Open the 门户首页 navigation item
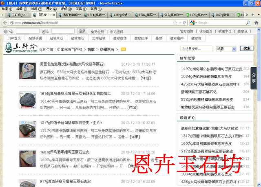 pos(14,38)
